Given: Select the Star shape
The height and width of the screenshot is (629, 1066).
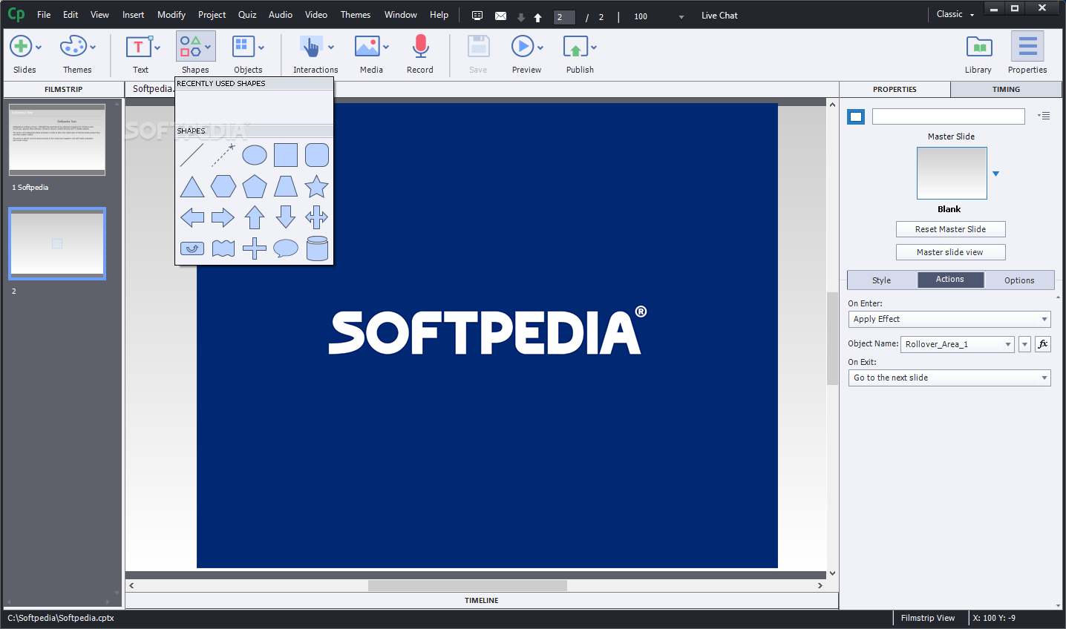Looking at the screenshot, I should point(317,186).
